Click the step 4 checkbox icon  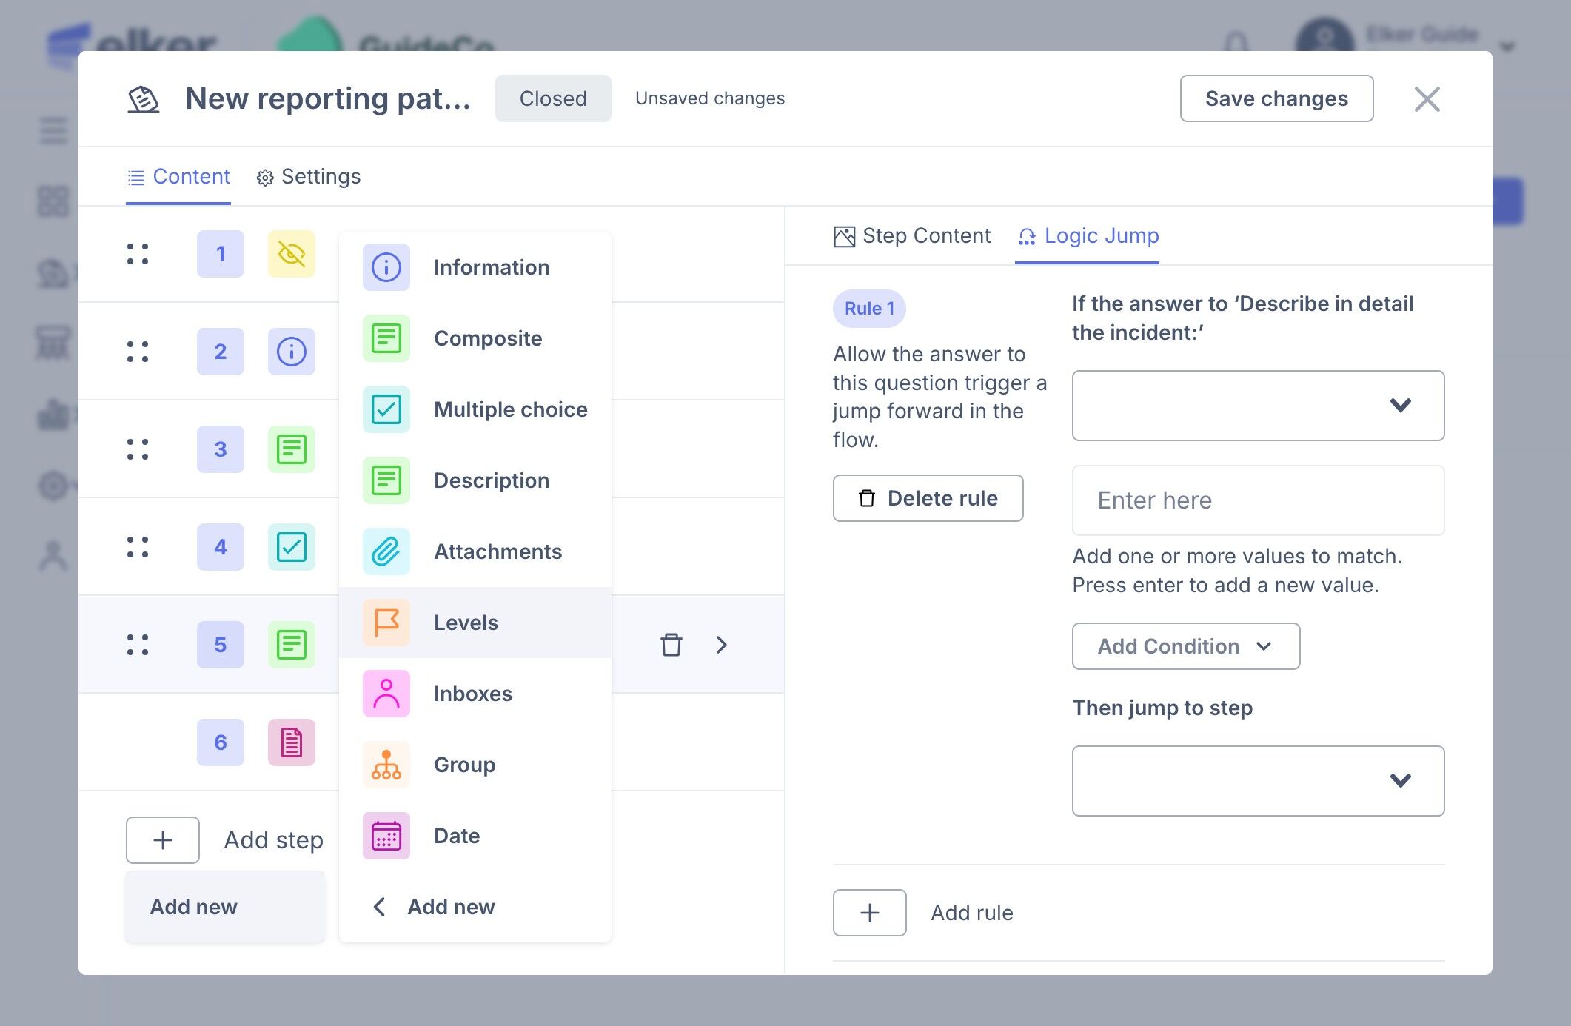click(291, 547)
